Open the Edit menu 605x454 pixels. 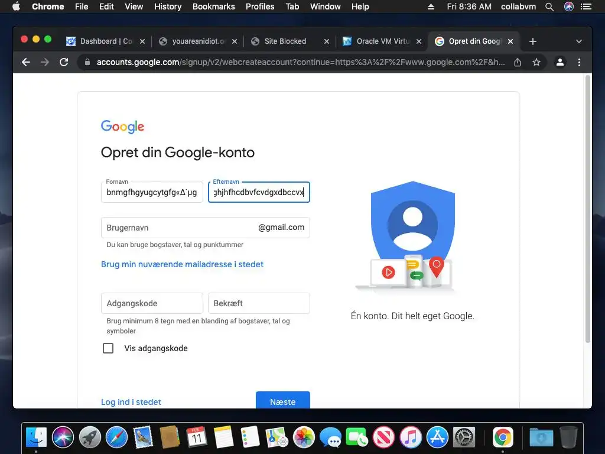(106, 7)
